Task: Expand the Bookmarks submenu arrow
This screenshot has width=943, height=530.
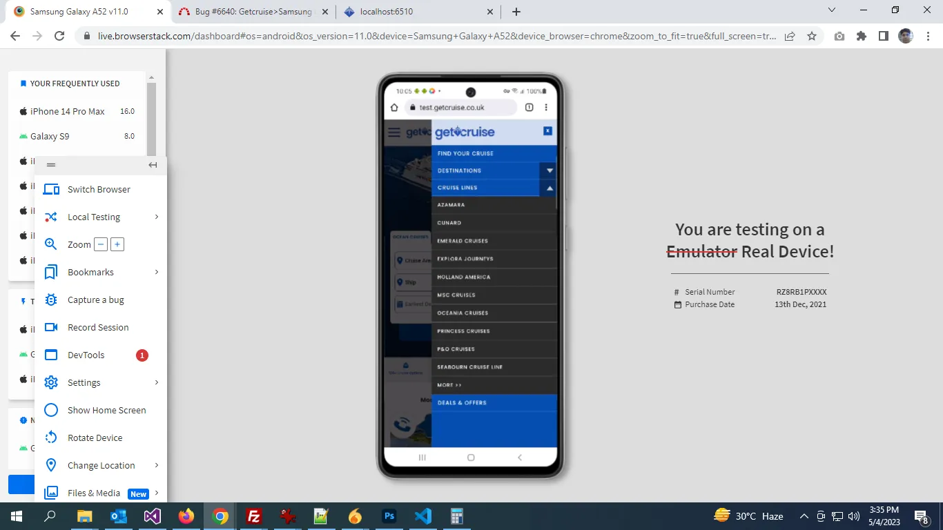Action: (157, 272)
